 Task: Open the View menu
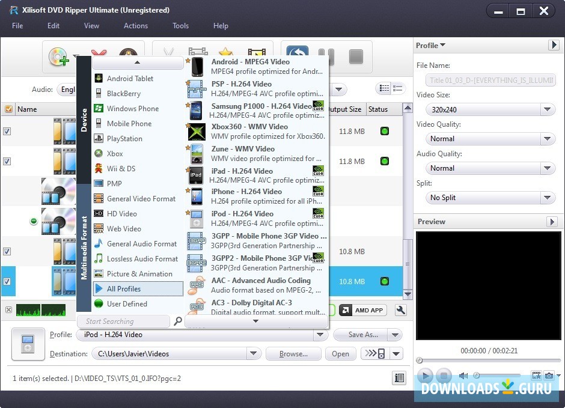pos(91,26)
